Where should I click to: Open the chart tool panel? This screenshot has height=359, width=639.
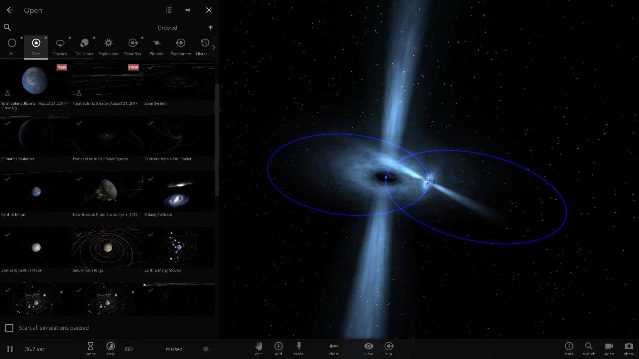tap(333, 348)
